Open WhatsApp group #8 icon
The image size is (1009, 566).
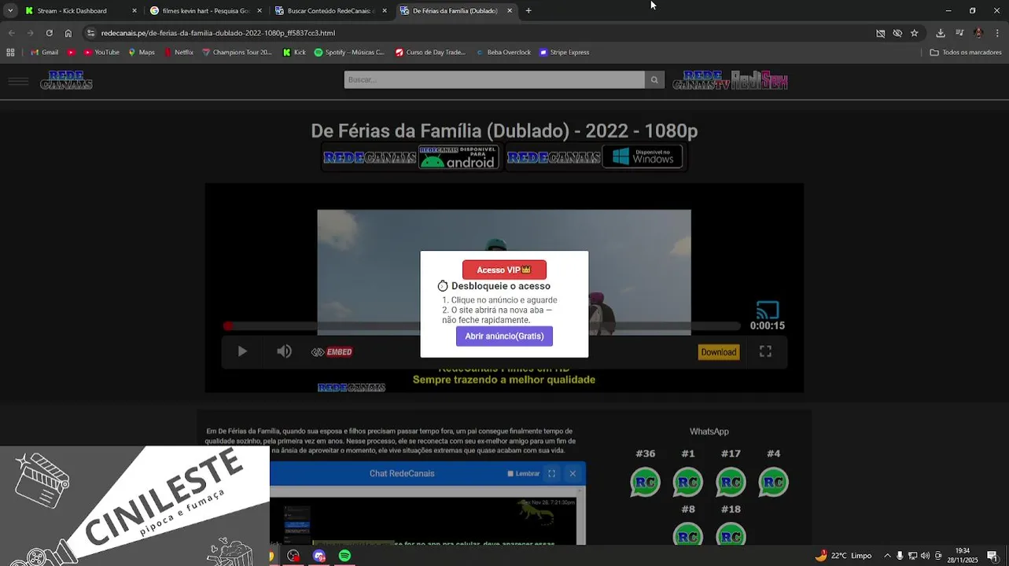(x=688, y=535)
